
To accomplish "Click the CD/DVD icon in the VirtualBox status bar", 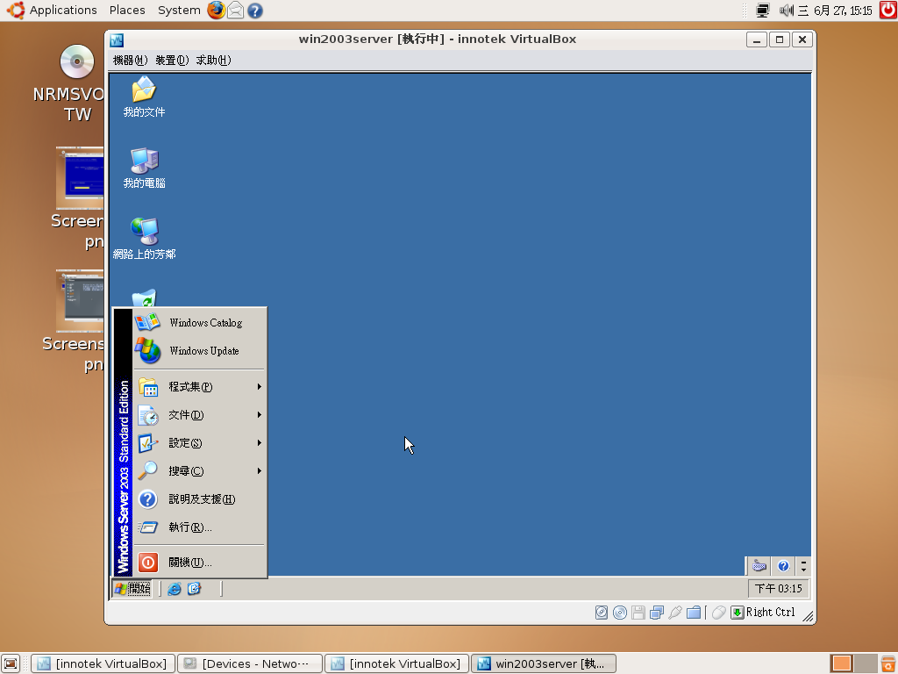I will coord(620,613).
